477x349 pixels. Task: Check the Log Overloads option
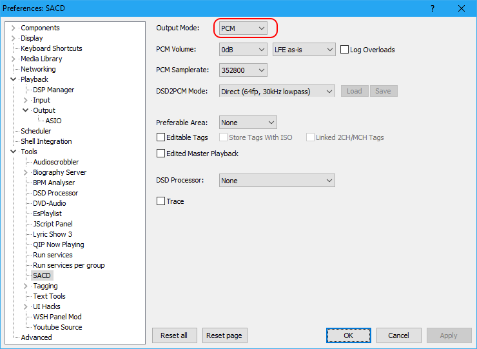[345, 50]
